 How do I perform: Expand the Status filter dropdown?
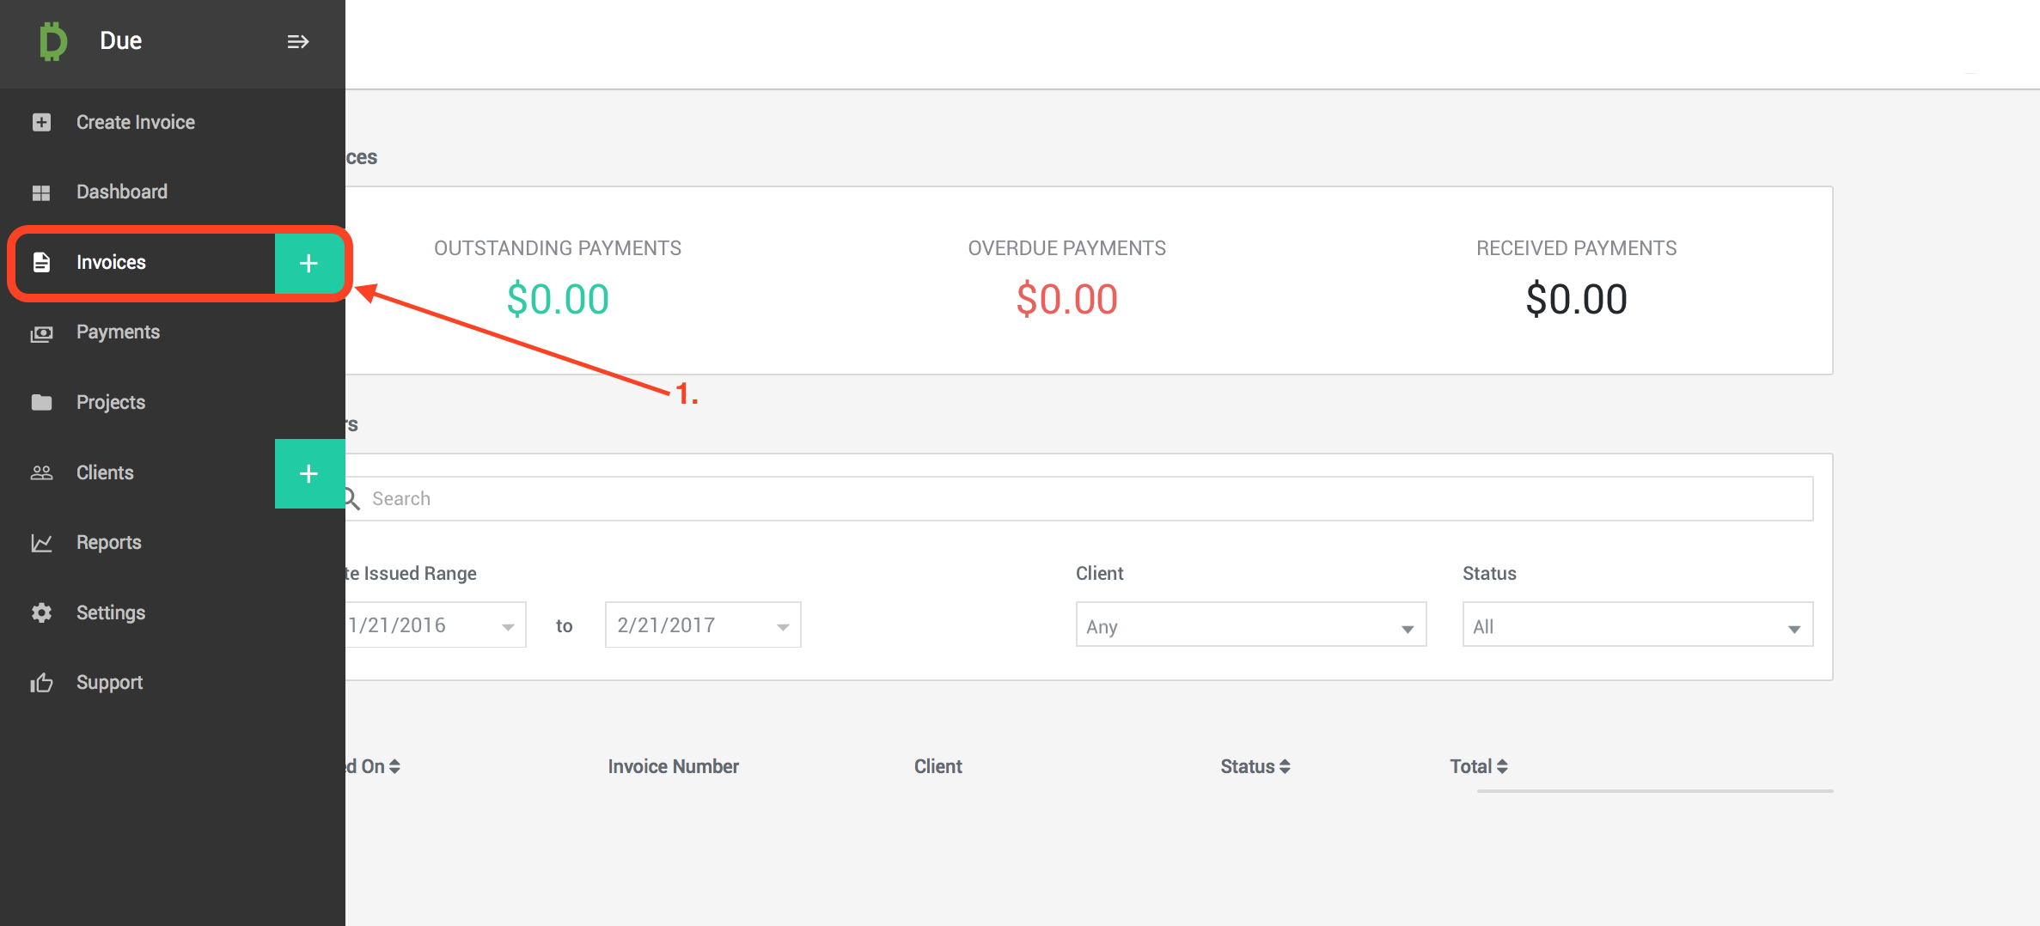[1637, 625]
